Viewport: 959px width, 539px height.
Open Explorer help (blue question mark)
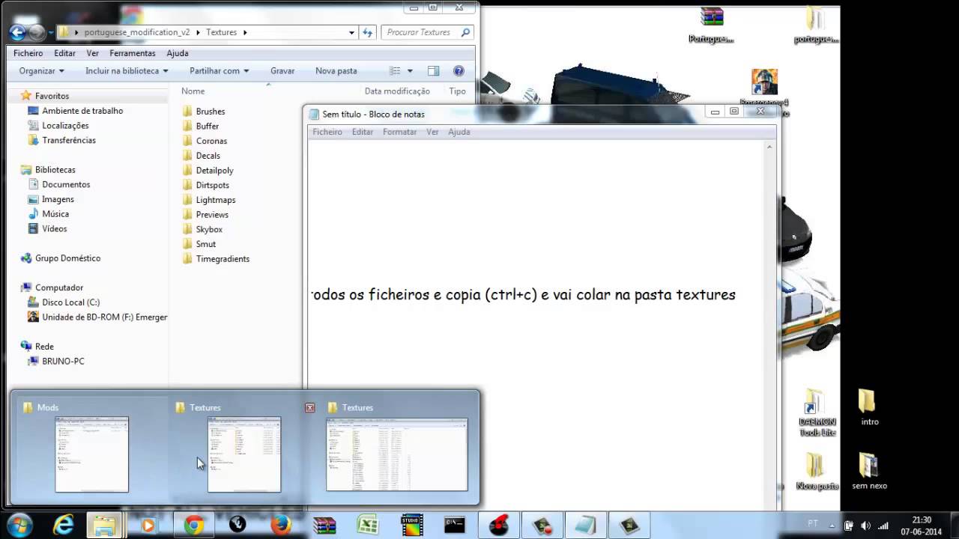point(459,71)
